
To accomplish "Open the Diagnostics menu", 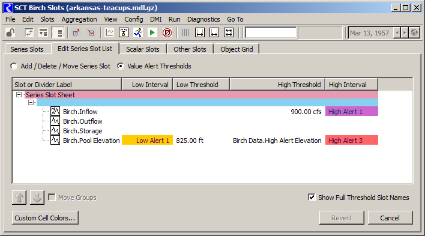I will click(203, 19).
